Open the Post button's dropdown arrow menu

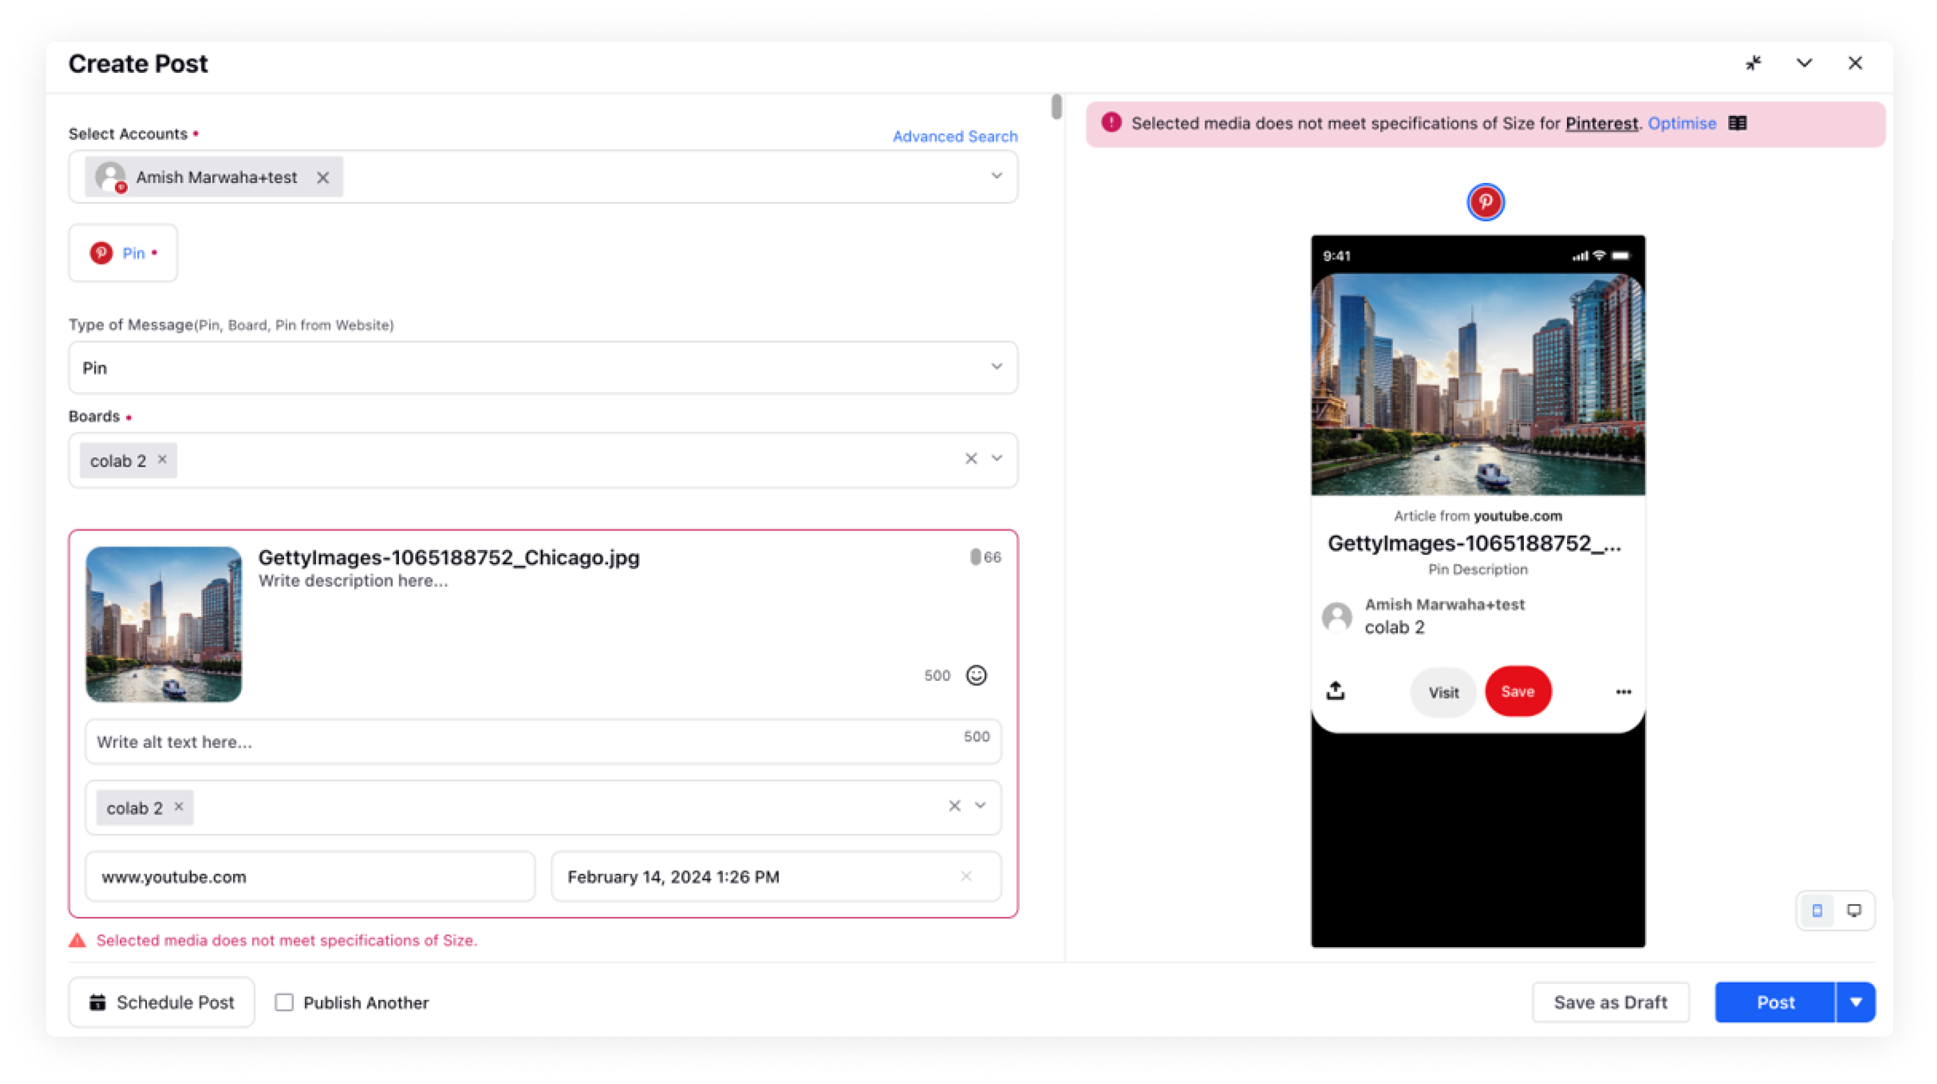click(x=1855, y=1002)
